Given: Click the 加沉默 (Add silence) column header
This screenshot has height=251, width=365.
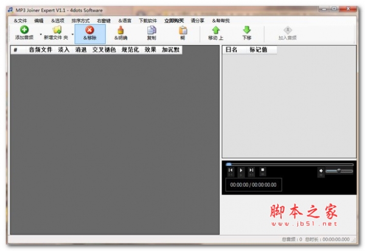Looking at the screenshot, I should [x=170, y=50].
